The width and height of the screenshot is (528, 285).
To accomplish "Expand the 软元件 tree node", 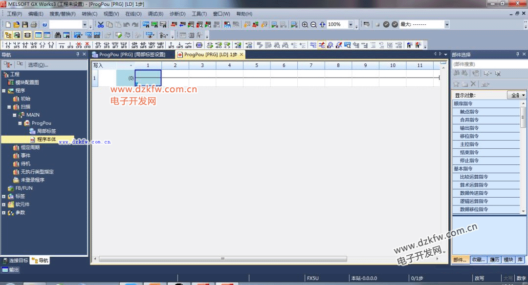I will pyautogui.click(x=4, y=204).
